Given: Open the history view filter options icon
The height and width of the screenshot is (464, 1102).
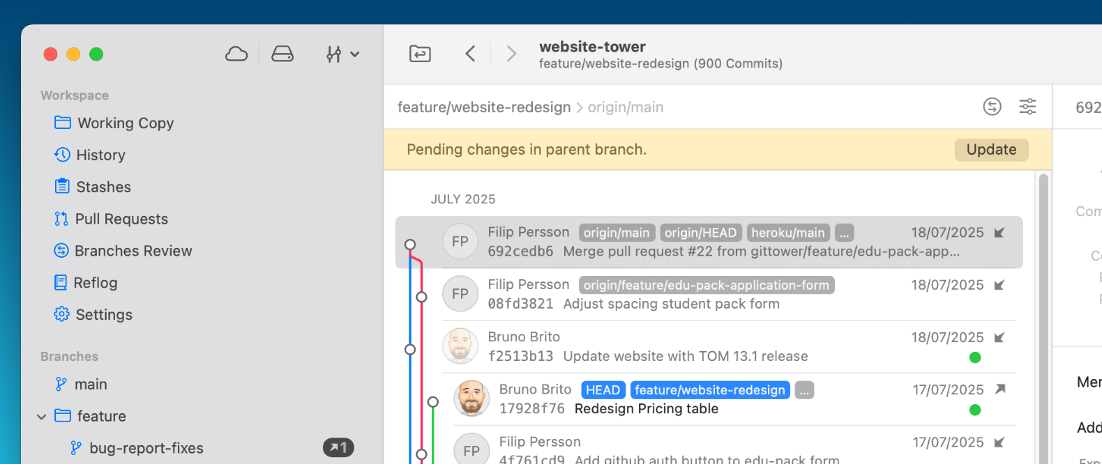Looking at the screenshot, I should point(1027,107).
